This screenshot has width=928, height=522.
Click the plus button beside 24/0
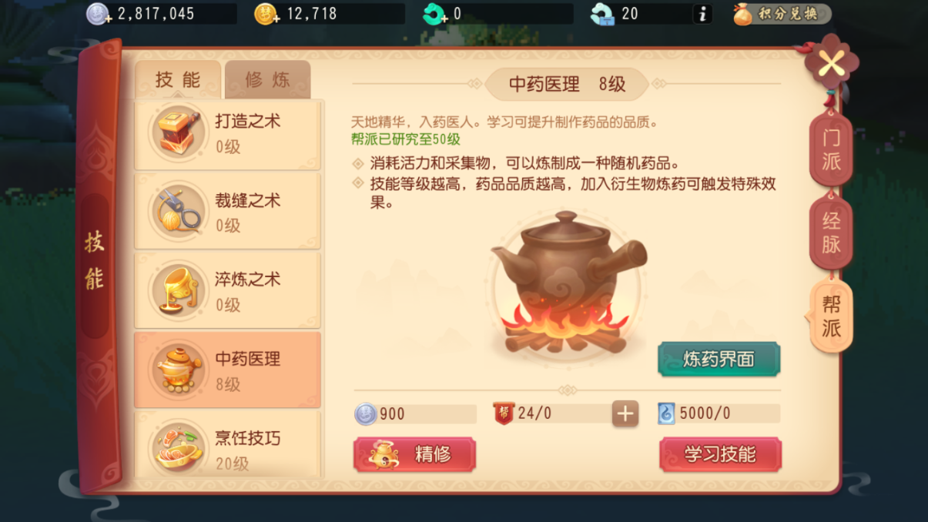(625, 413)
